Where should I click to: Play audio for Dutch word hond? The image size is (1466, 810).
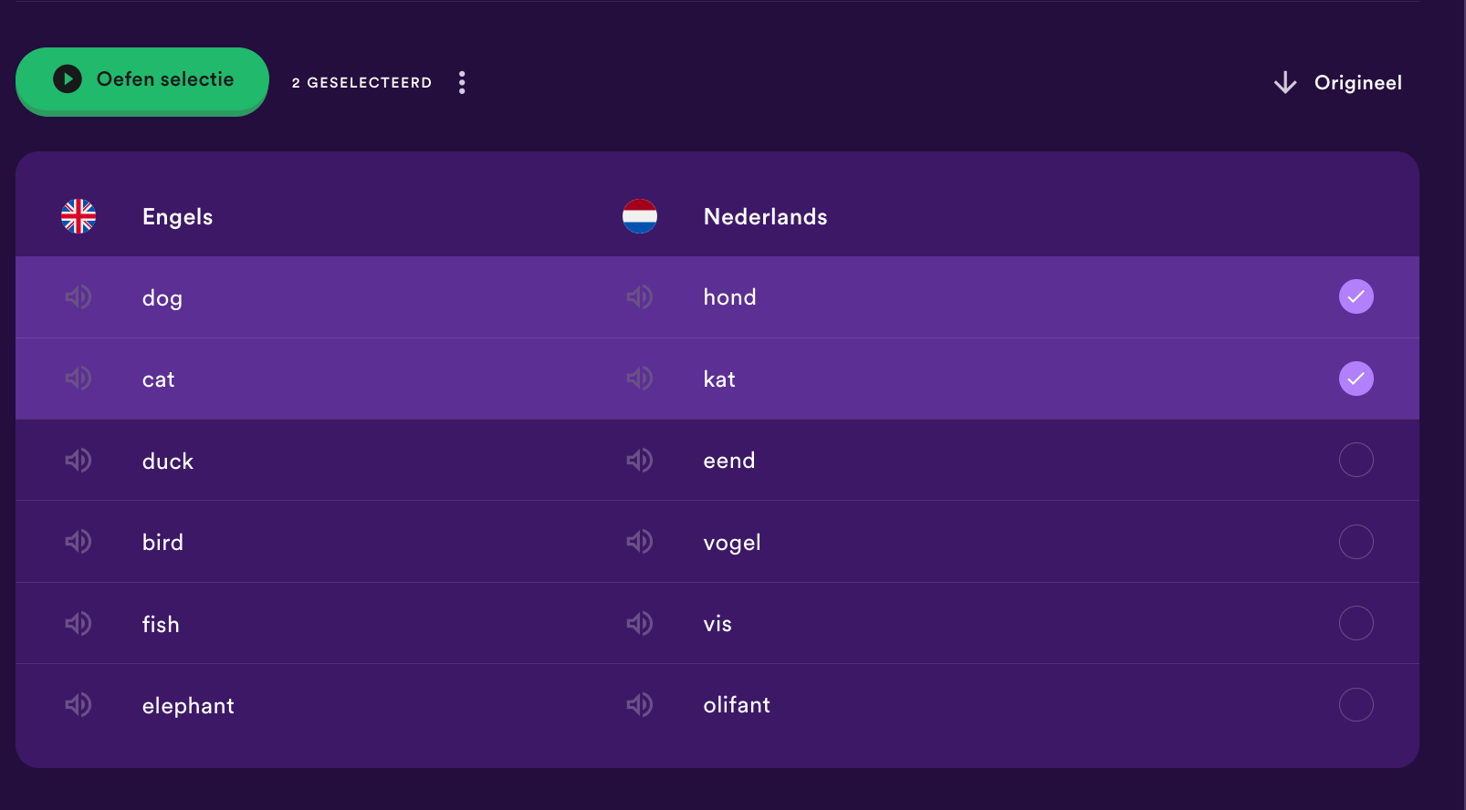[x=640, y=296]
